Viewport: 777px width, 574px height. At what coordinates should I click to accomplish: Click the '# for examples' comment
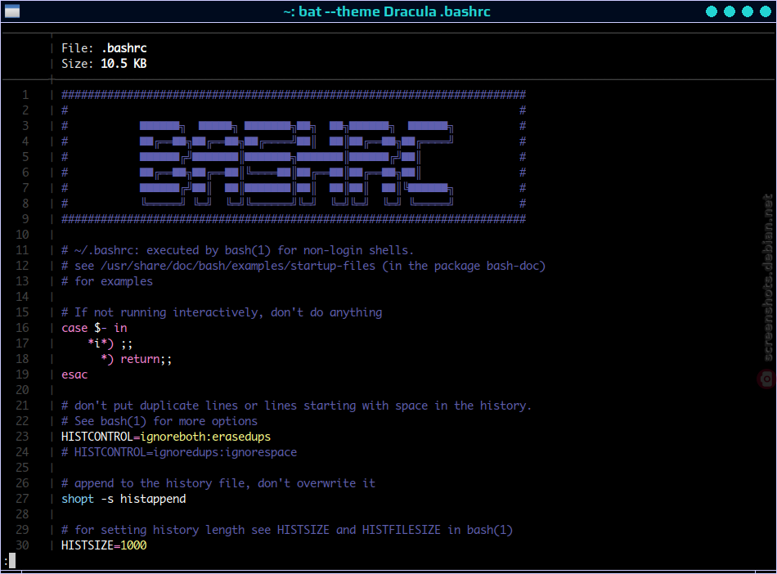coord(107,281)
